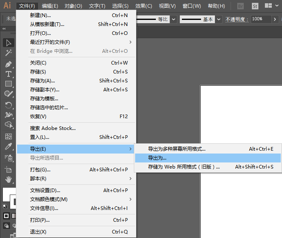Screen dimensions: 282x238
Task: Collapse the tools panel double-arrow
Action: pyautogui.click(x=4, y=28)
